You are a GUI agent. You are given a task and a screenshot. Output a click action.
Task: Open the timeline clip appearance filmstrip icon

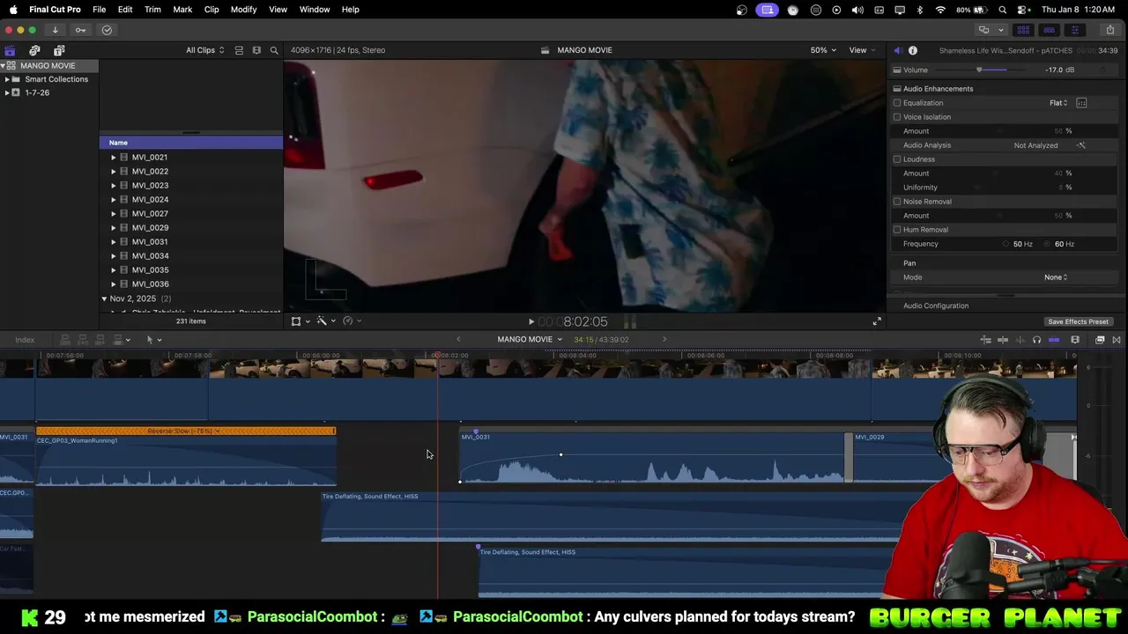pyautogui.click(x=1075, y=340)
